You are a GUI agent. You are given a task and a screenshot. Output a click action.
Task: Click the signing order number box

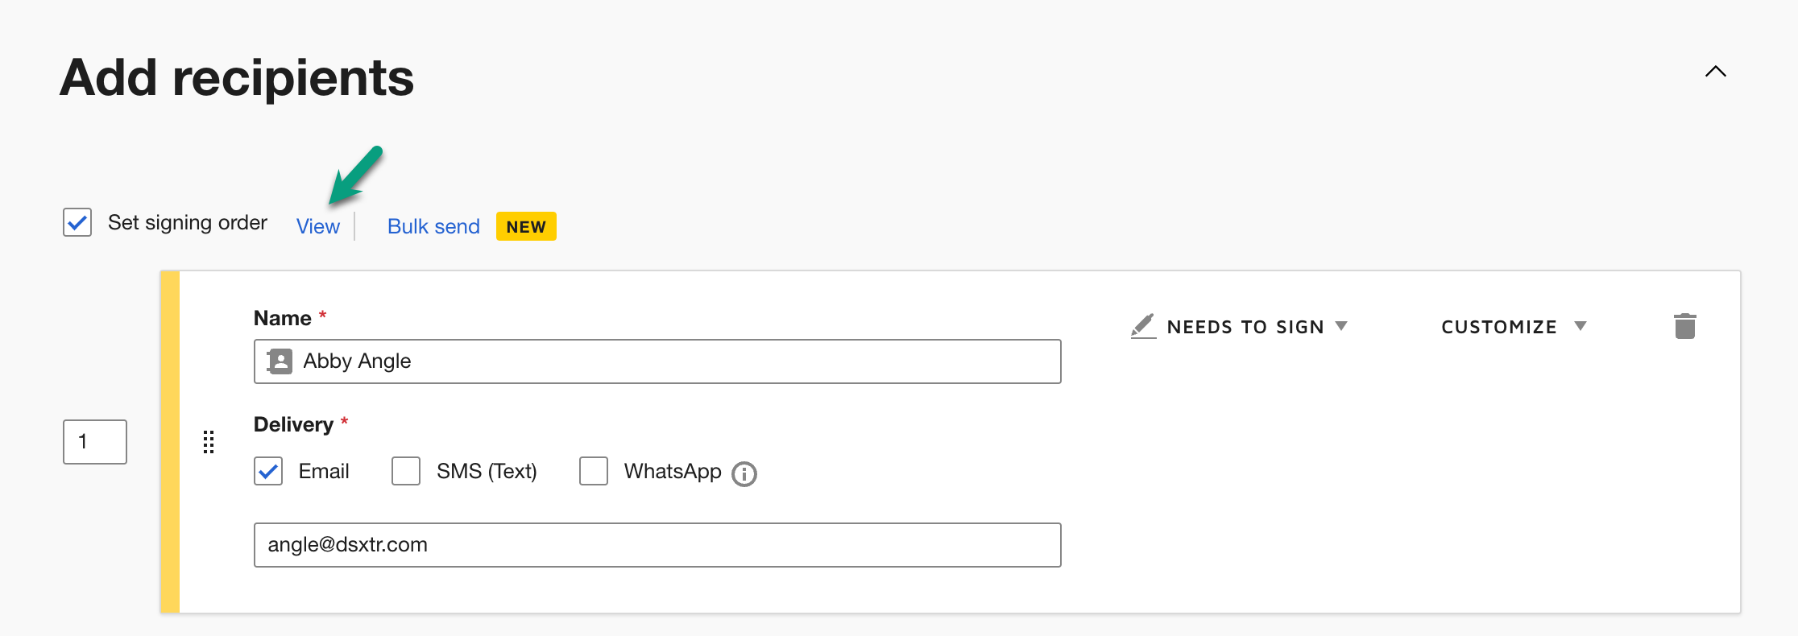point(95,441)
